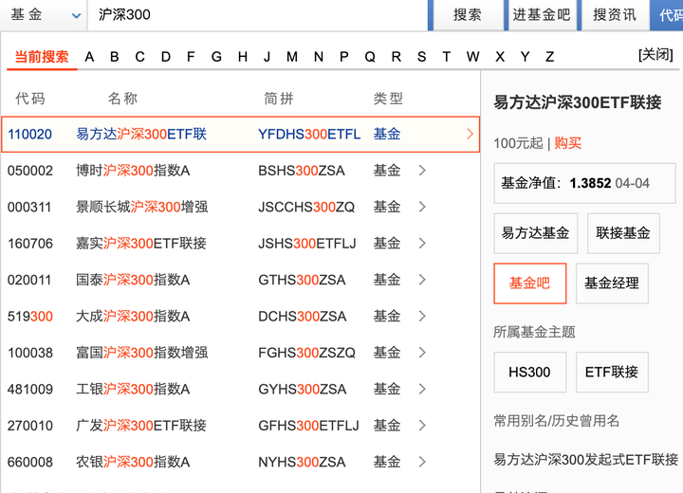Select letter tab M
Image resolution: width=683 pixels, height=493 pixels.
[292, 57]
